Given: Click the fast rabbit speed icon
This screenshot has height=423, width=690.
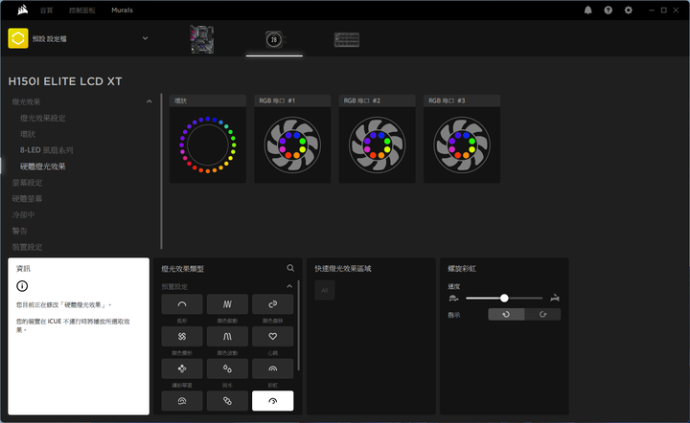Looking at the screenshot, I should click(555, 298).
